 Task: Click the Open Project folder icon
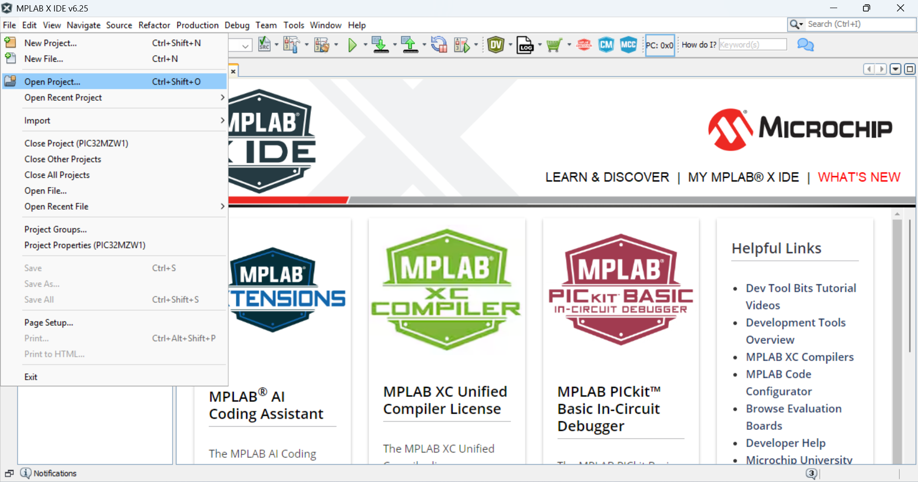10,81
